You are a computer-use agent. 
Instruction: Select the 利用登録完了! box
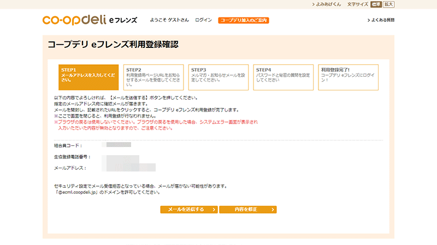[x=348, y=77]
